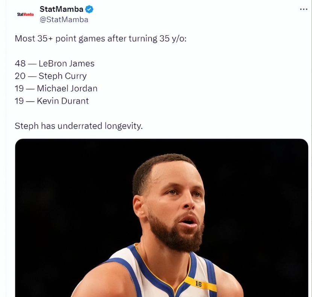This screenshot has width=312, height=297.
Task: Open the Steph Curry photo attachment
Action: coord(162,218)
